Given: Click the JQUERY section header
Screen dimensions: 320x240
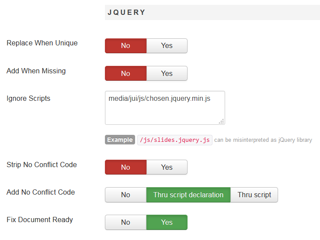Looking at the screenshot, I should [127, 13].
